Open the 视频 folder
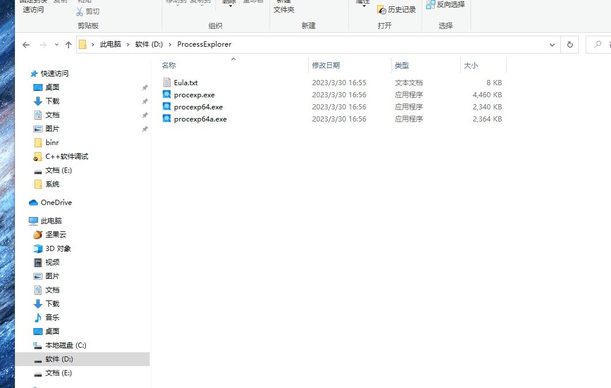 (52, 262)
